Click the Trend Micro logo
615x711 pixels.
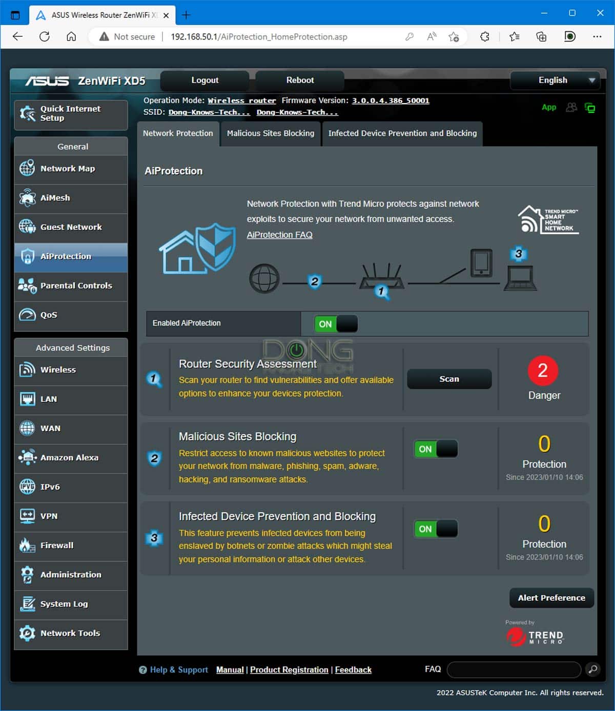(535, 636)
